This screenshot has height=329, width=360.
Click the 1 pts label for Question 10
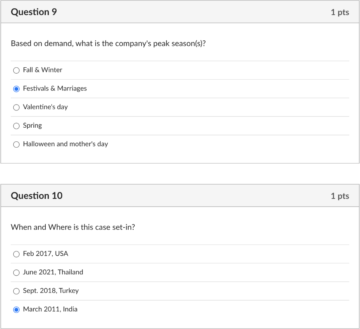(340, 196)
